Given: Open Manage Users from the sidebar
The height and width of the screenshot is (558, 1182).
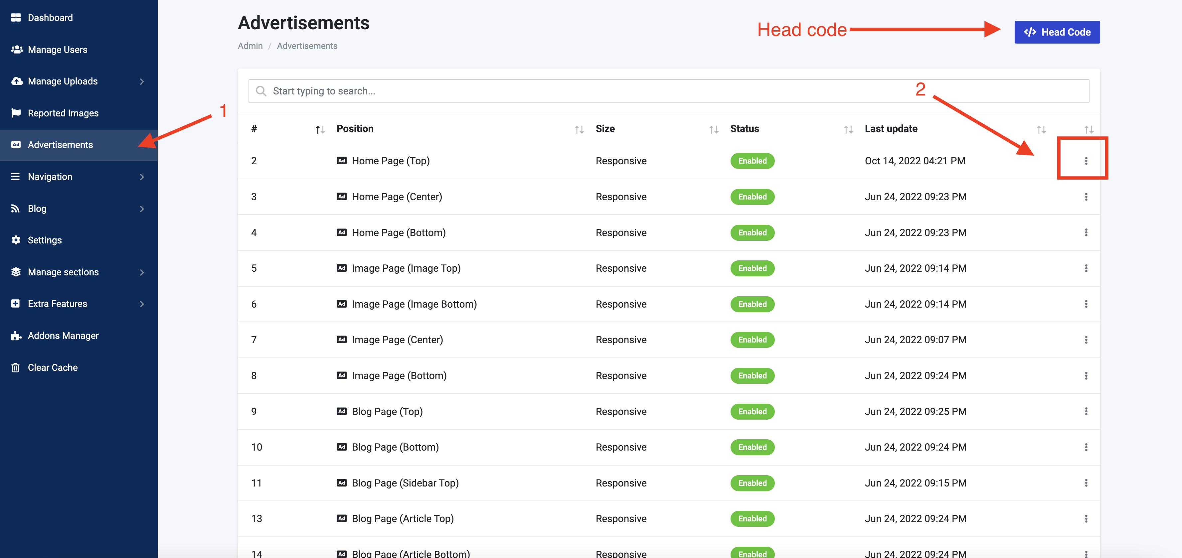Looking at the screenshot, I should pos(57,50).
